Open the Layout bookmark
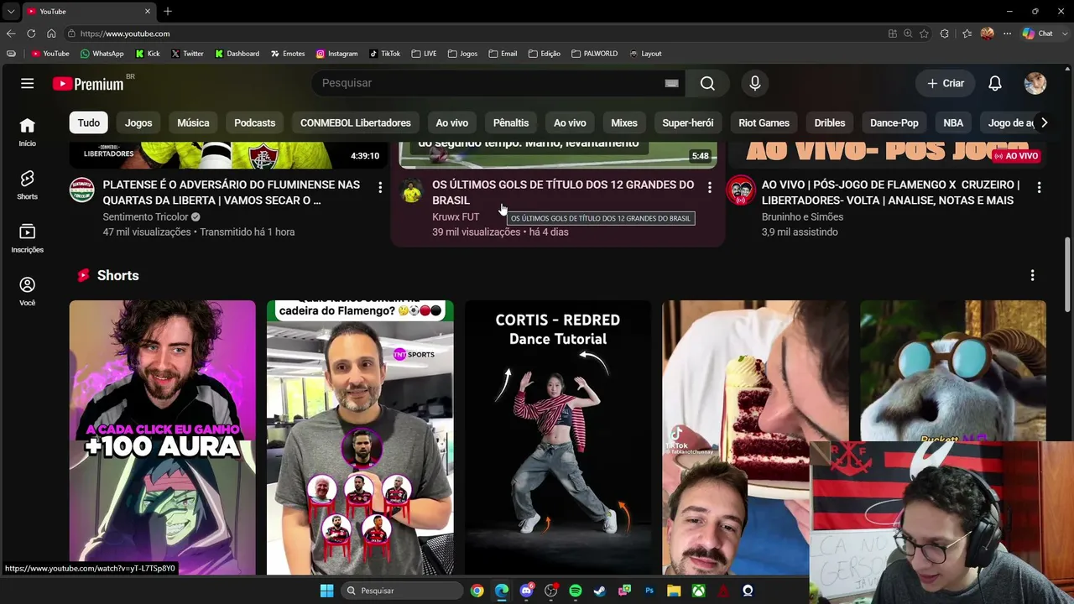 point(646,54)
